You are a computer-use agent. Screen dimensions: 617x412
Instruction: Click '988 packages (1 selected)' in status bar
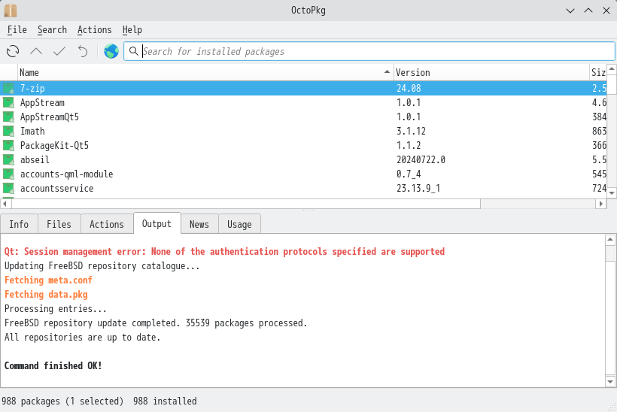62,401
